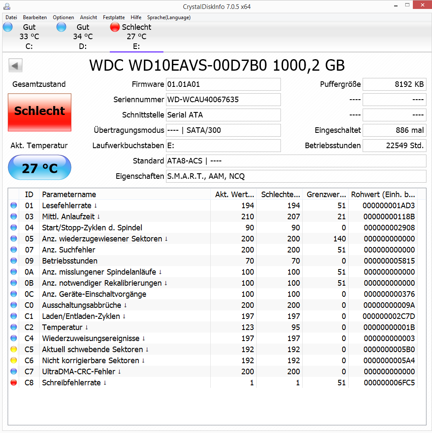Viewport: 432px width, 433px height.
Task: Open the Bearbeiten menu
Action: click(35, 17)
